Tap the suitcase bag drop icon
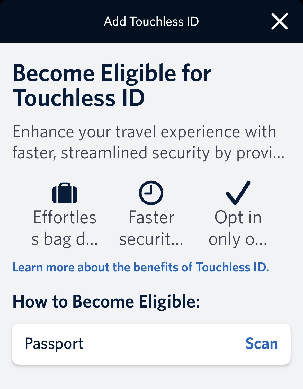This screenshot has width=303, height=389. [x=65, y=193]
